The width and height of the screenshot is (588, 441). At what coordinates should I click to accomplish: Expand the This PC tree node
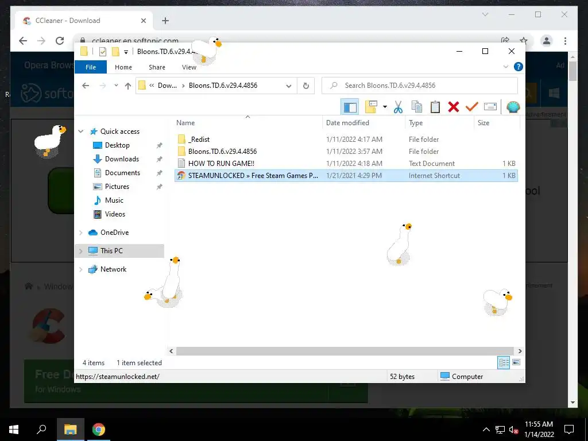pyautogui.click(x=80, y=251)
